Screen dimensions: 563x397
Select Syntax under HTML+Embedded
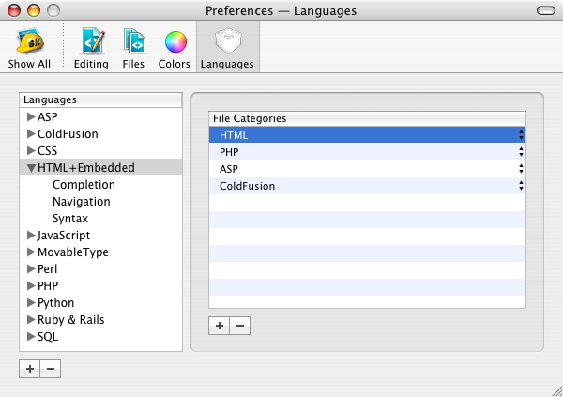pyautogui.click(x=70, y=219)
